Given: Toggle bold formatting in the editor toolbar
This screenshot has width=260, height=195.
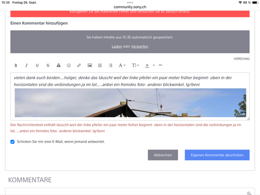Looking at the screenshot, I should tap(16, 65).
